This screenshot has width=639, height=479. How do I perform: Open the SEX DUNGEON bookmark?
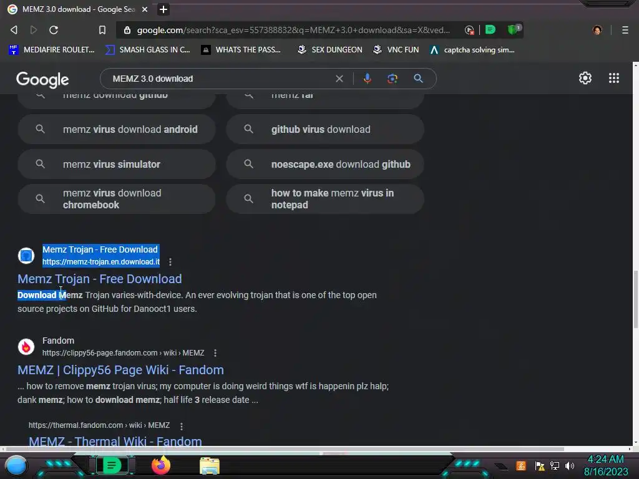tap(329, 50)
